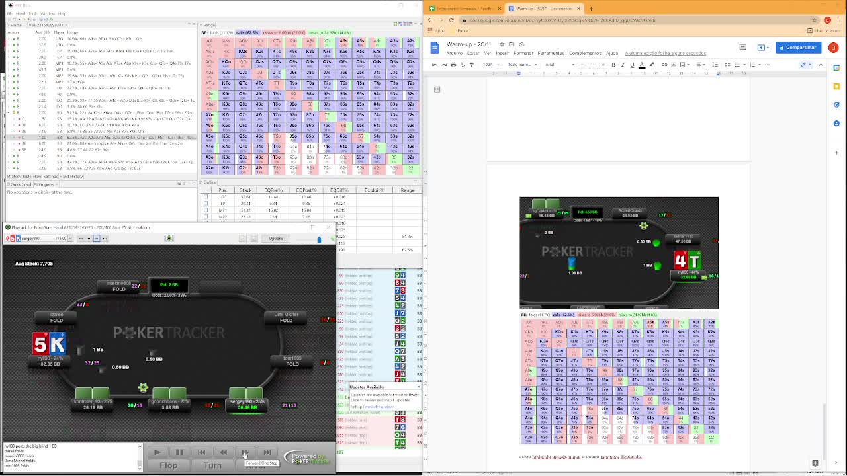Open the zoom 100% dropdown in Docs
The height and width of the screenshot is (476, 847).
(490, 65)
